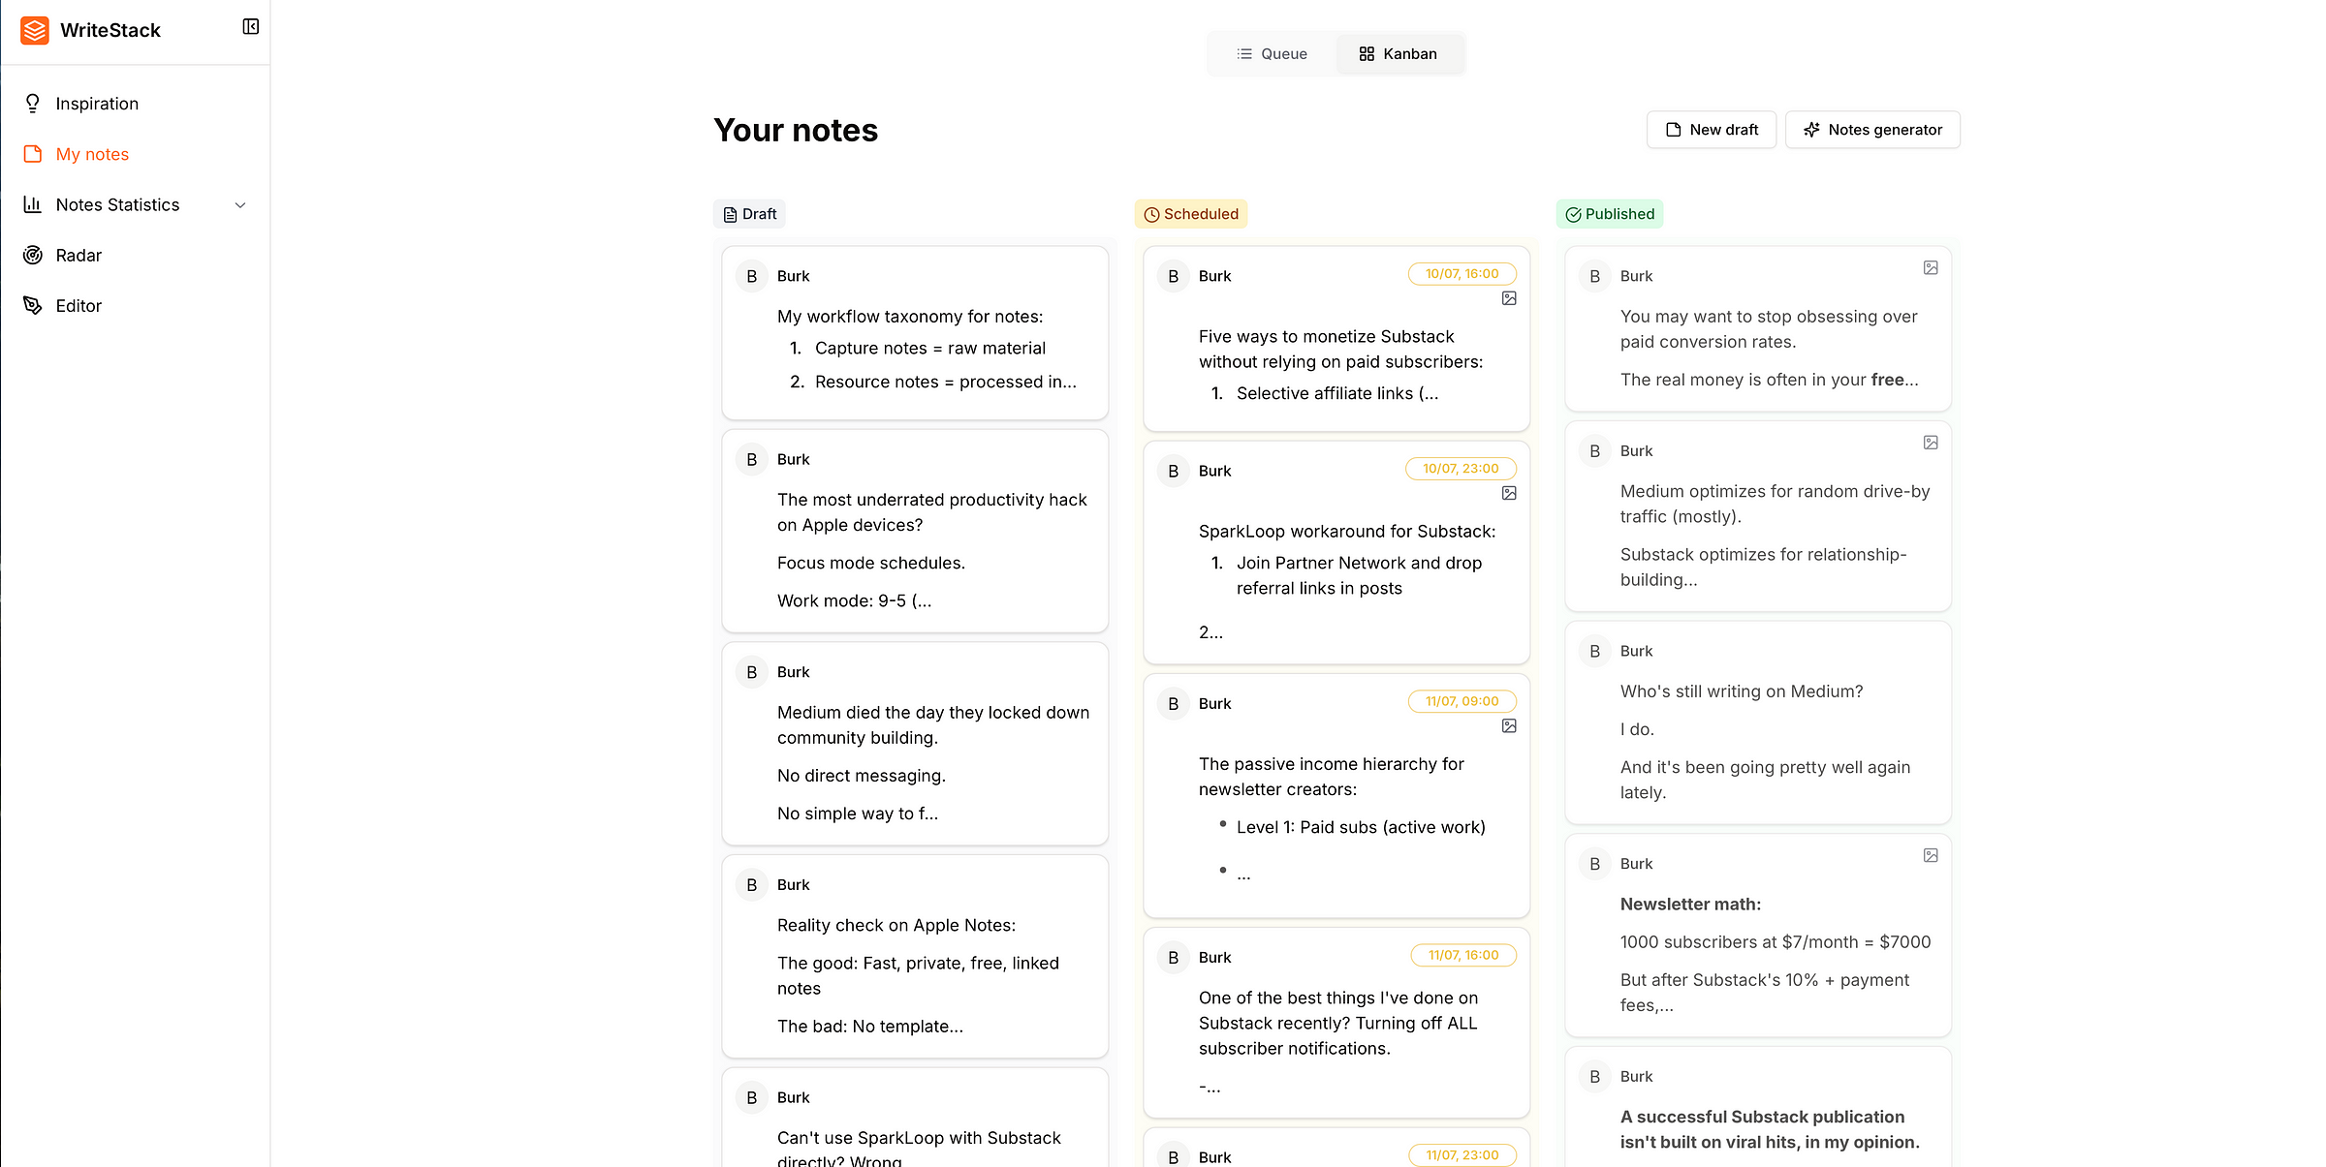Click the WriteStack logo icon
Image resolution: width=2326 pixels, height=1167 pixels.
[35, 30]
